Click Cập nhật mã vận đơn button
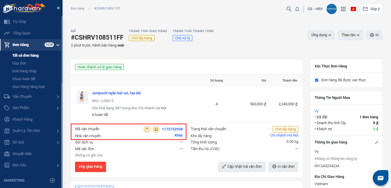Screen dimensions: 391x188 (242, 167)
